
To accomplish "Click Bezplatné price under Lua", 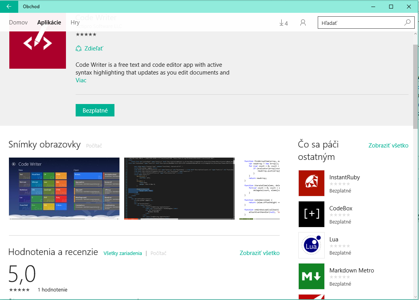I will pos(340,253).
